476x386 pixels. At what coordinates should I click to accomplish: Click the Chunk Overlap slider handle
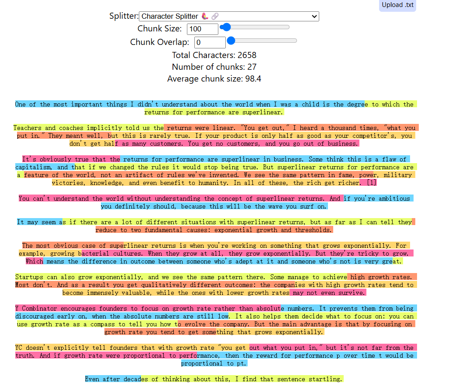tap(231, 41)
